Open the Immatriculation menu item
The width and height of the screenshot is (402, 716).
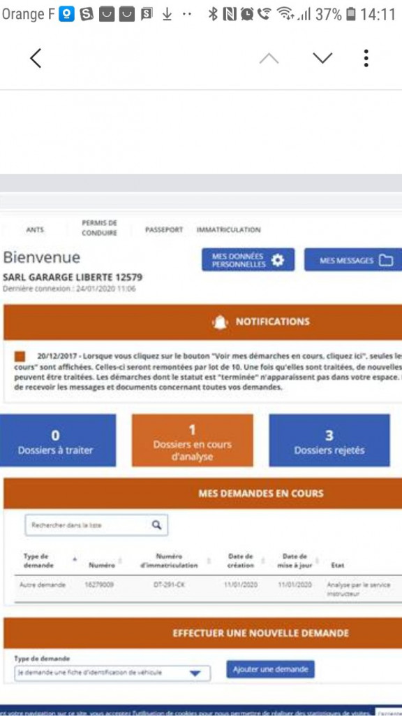(228, 229)
